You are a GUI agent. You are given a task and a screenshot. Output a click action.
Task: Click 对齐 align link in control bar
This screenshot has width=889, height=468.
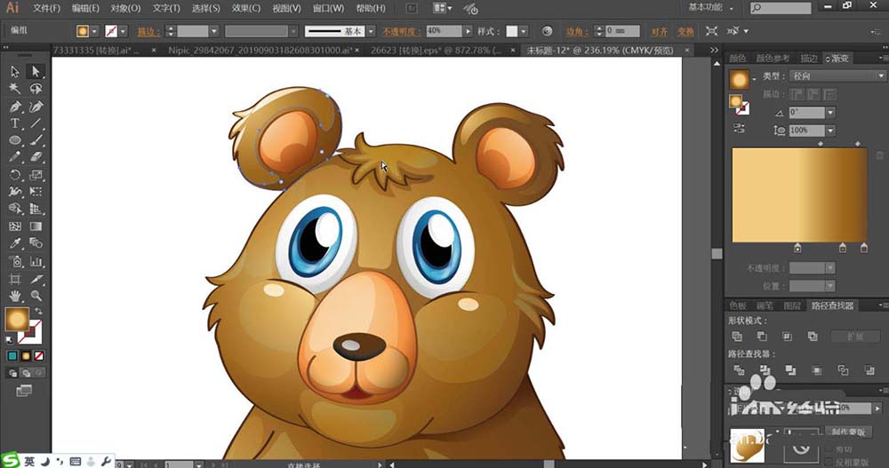(x=659, y=32)
